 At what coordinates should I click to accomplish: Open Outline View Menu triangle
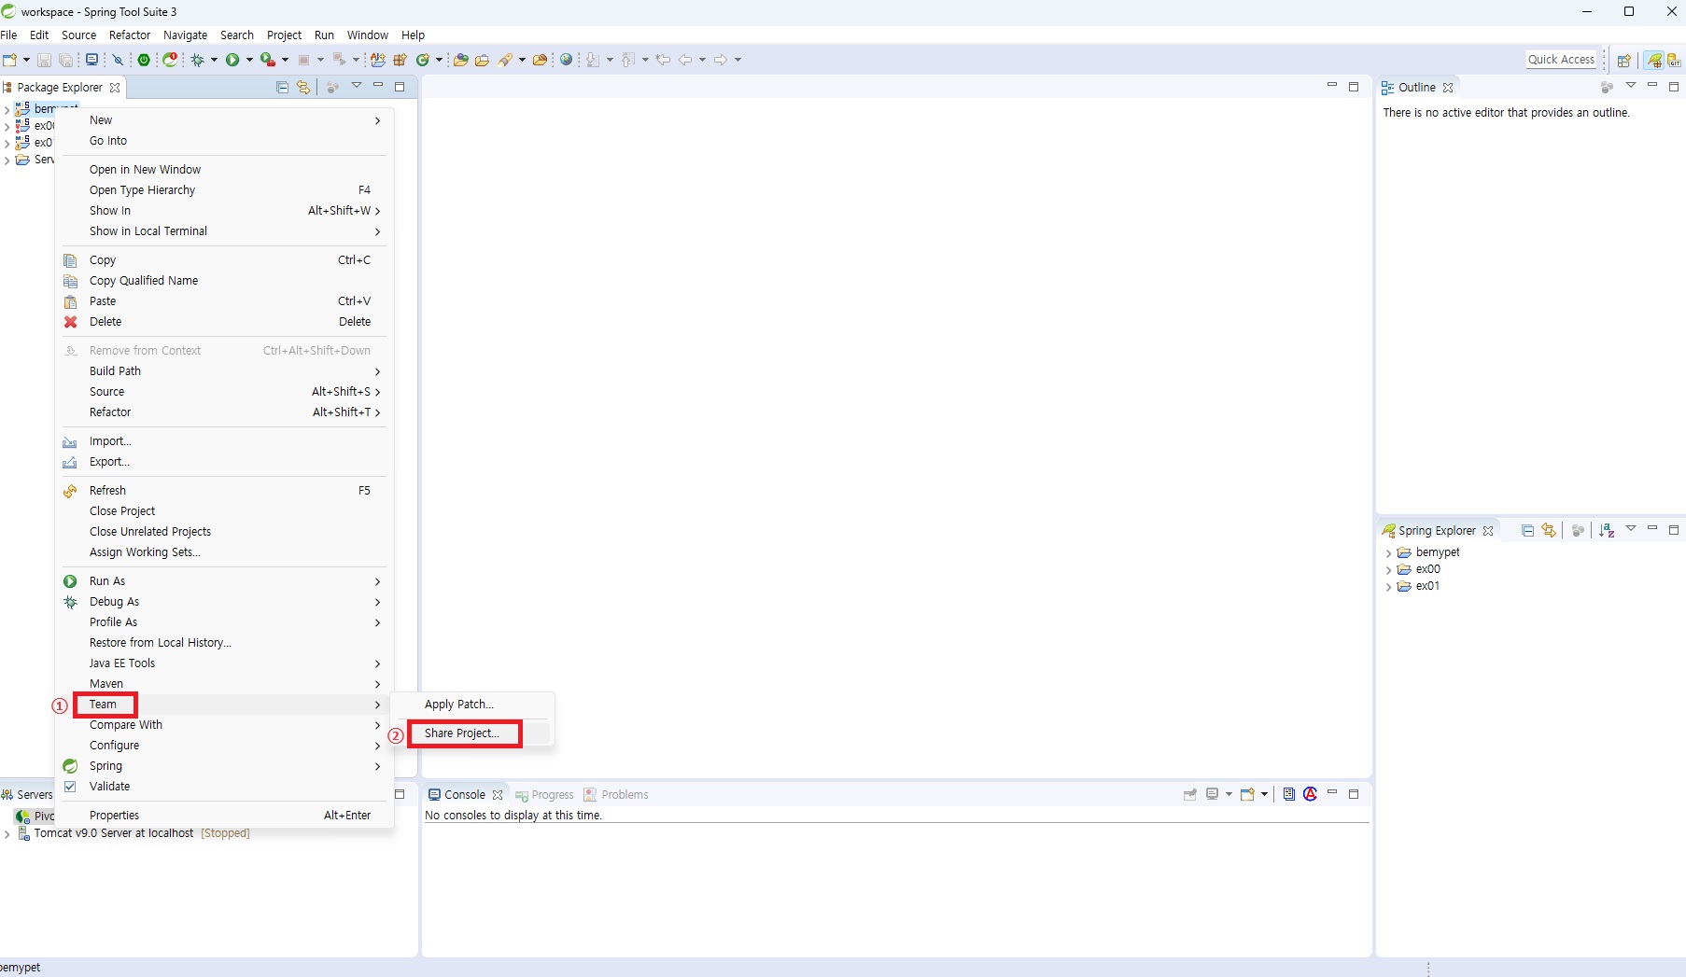coord(1631,86)
